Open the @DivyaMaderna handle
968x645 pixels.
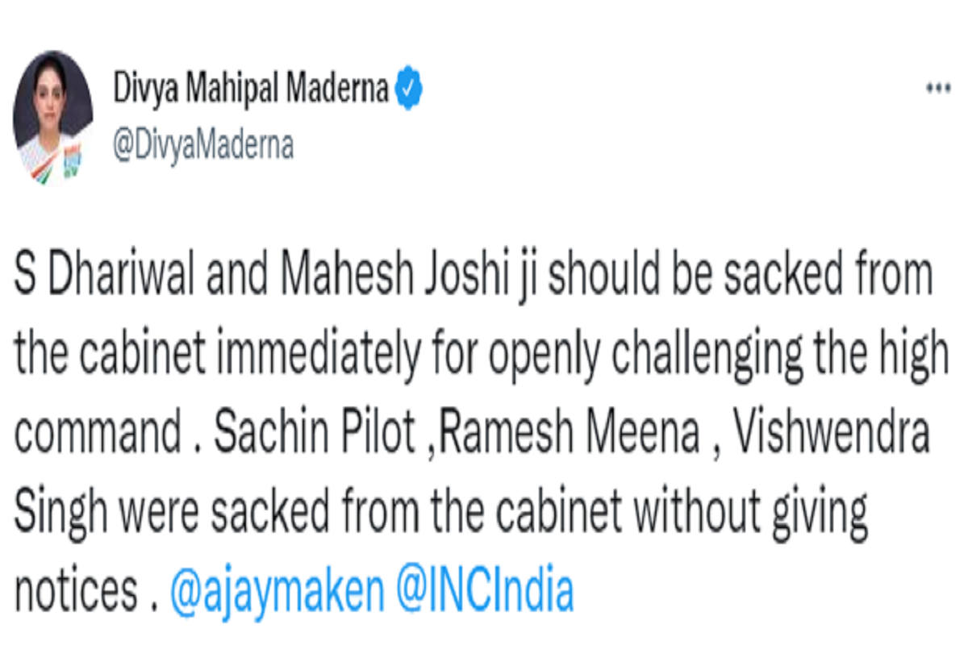point(202,146)
